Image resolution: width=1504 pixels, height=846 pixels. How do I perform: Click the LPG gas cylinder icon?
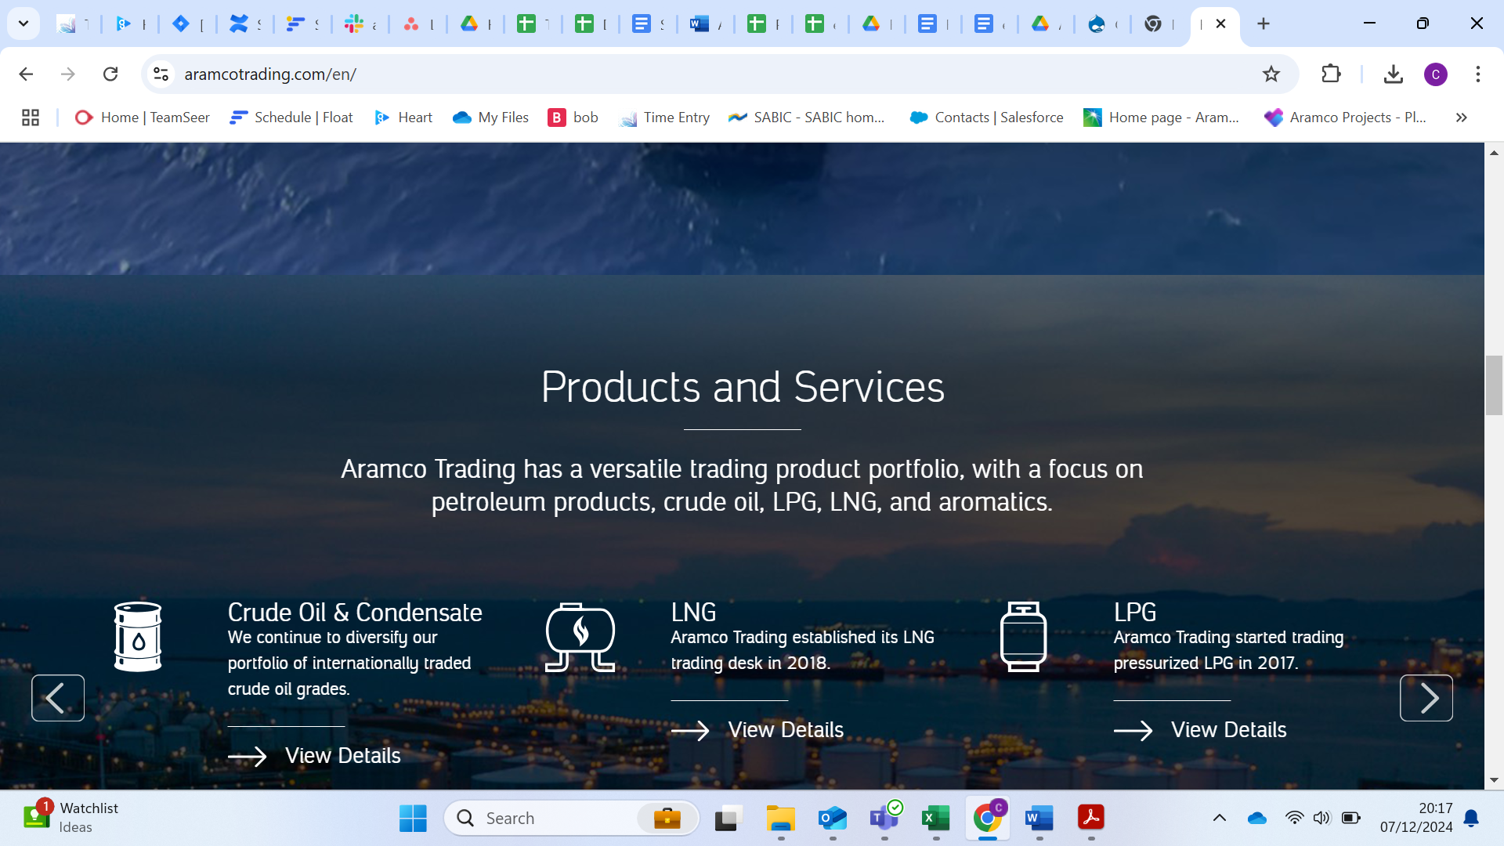point(1023,637)
